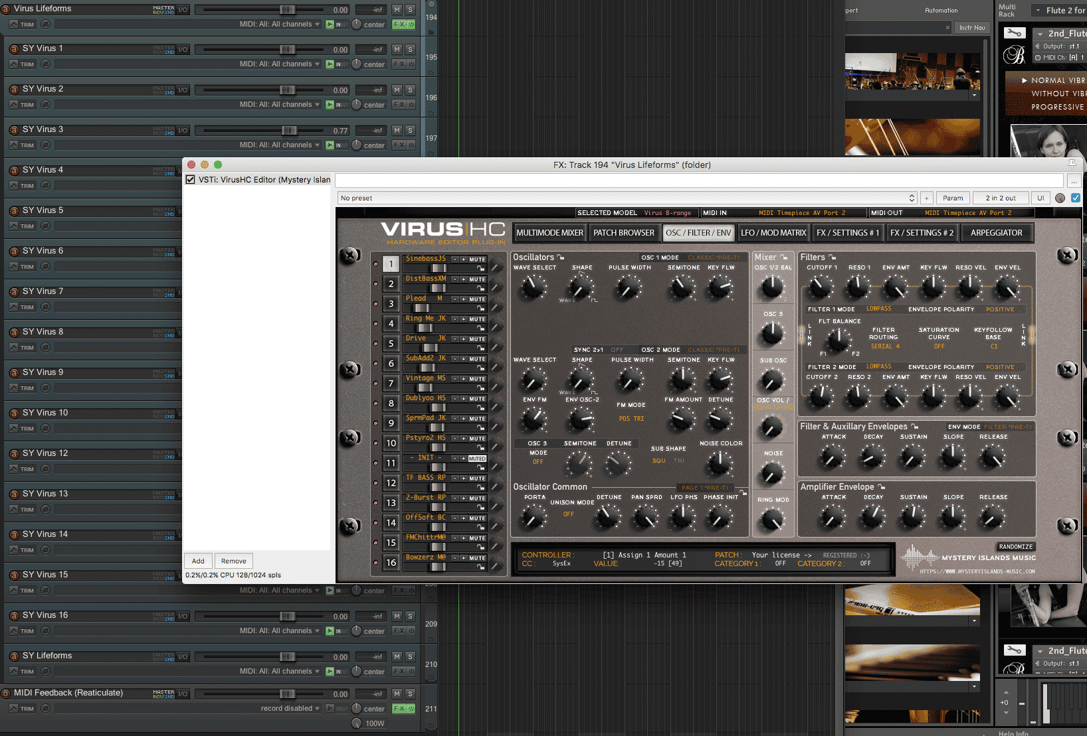Bypass FX power button on SY Virus 1 track

pos(411,64)
